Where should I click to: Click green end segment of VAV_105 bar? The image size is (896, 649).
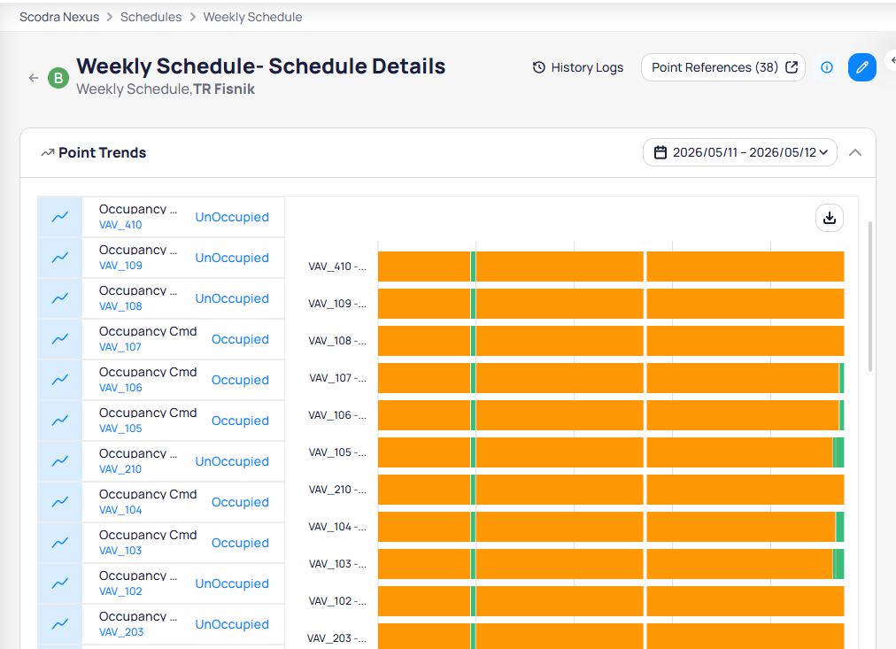838,452
